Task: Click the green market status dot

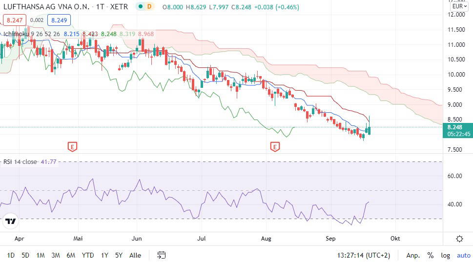Action: 140,6
